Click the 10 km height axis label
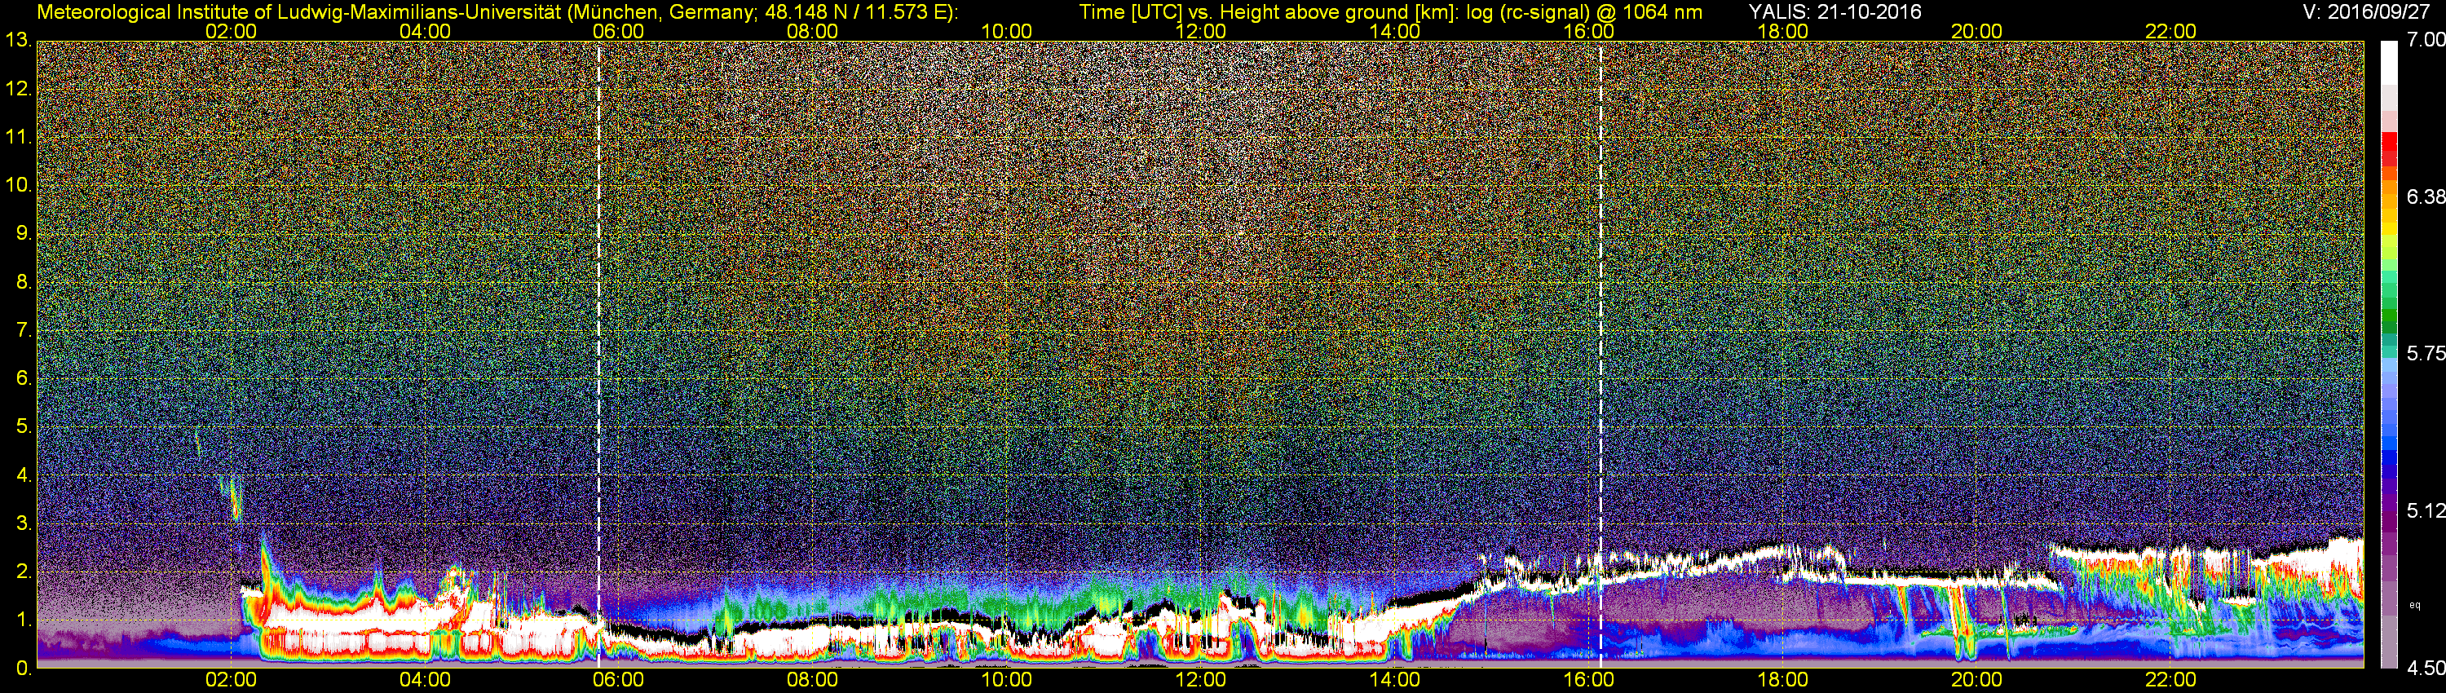2446x693 pixels. click(17, 185)
